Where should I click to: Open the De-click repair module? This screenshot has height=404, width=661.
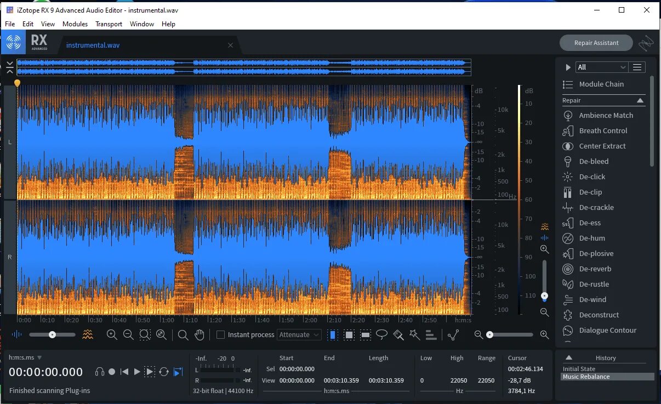click(x=592, y=177)
